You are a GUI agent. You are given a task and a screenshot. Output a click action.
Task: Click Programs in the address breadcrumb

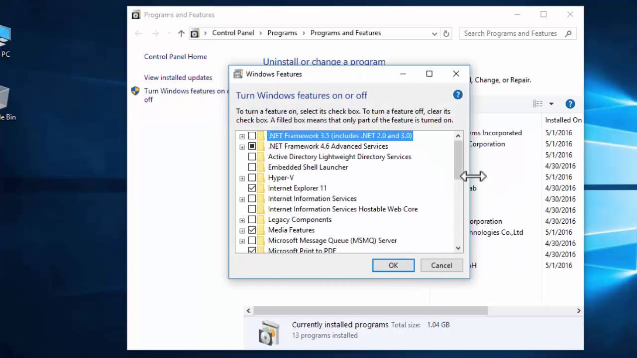(x=282, y=33)
